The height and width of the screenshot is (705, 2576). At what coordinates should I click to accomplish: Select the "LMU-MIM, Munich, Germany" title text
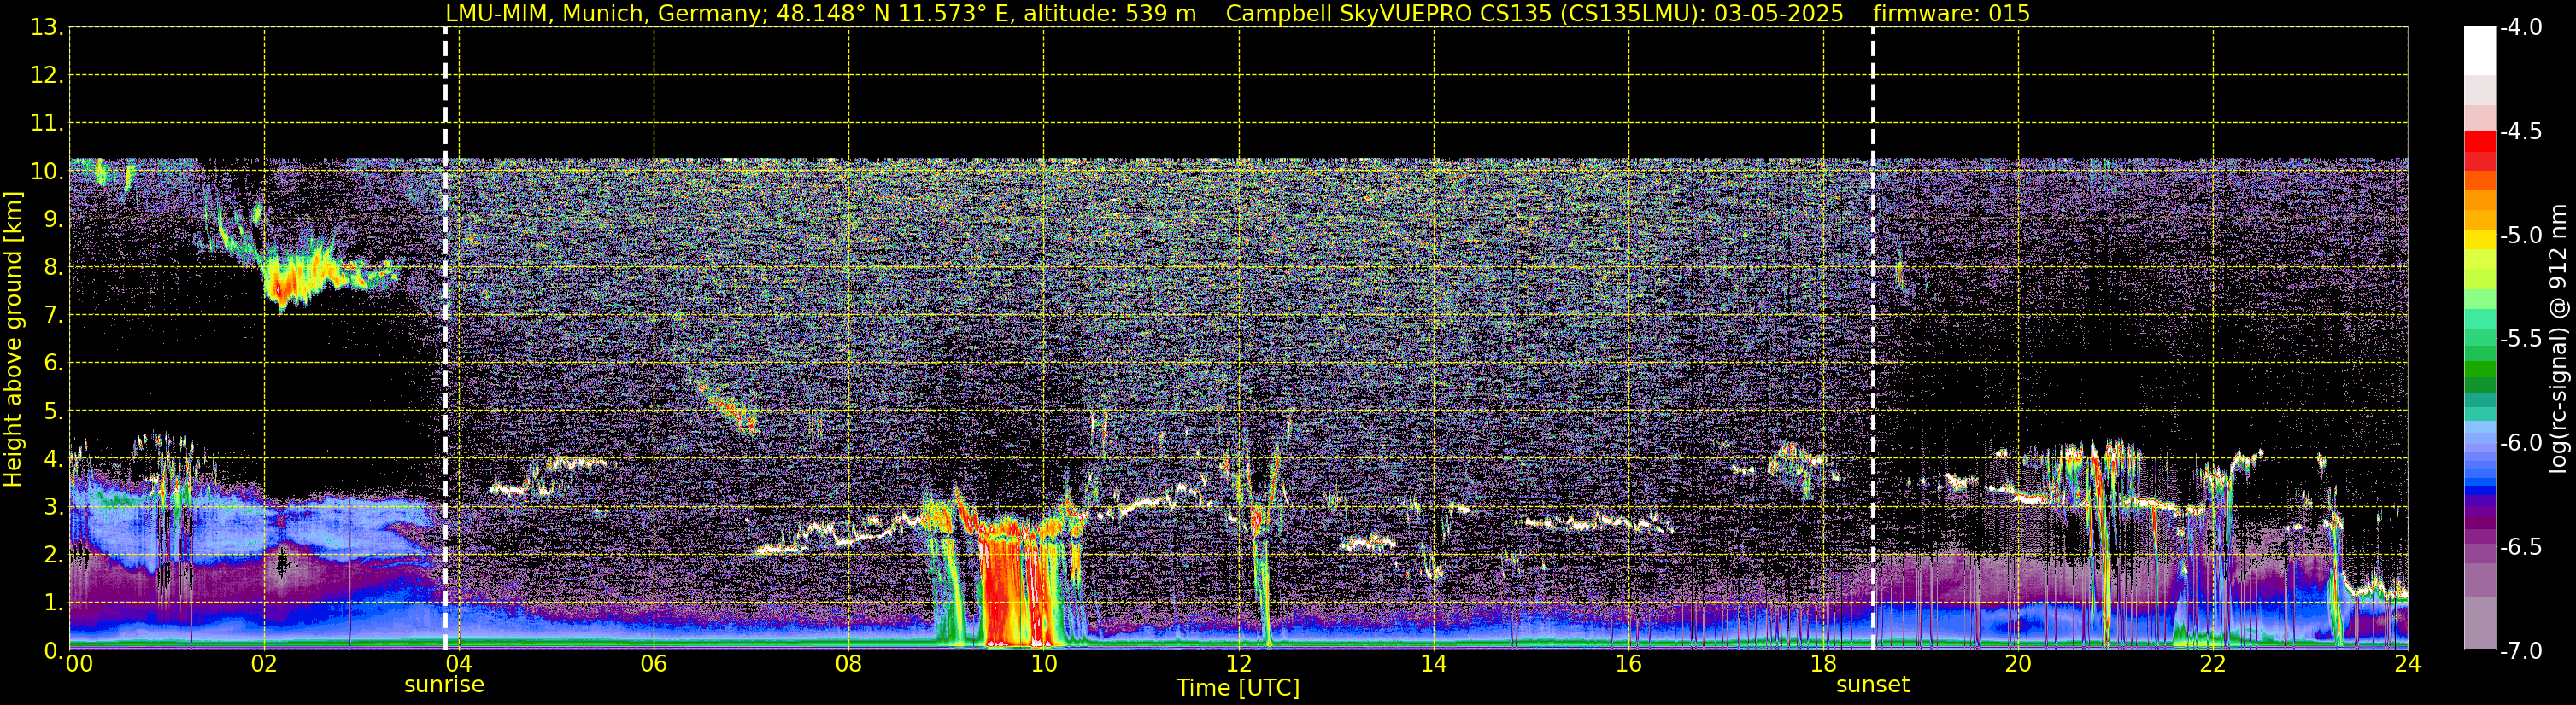tap(607, 13)
